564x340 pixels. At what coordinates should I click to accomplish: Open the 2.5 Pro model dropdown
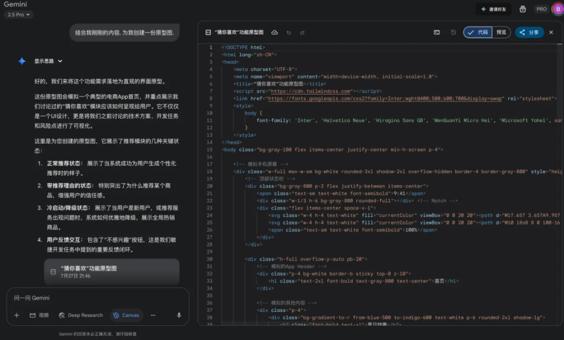point(18,15)
